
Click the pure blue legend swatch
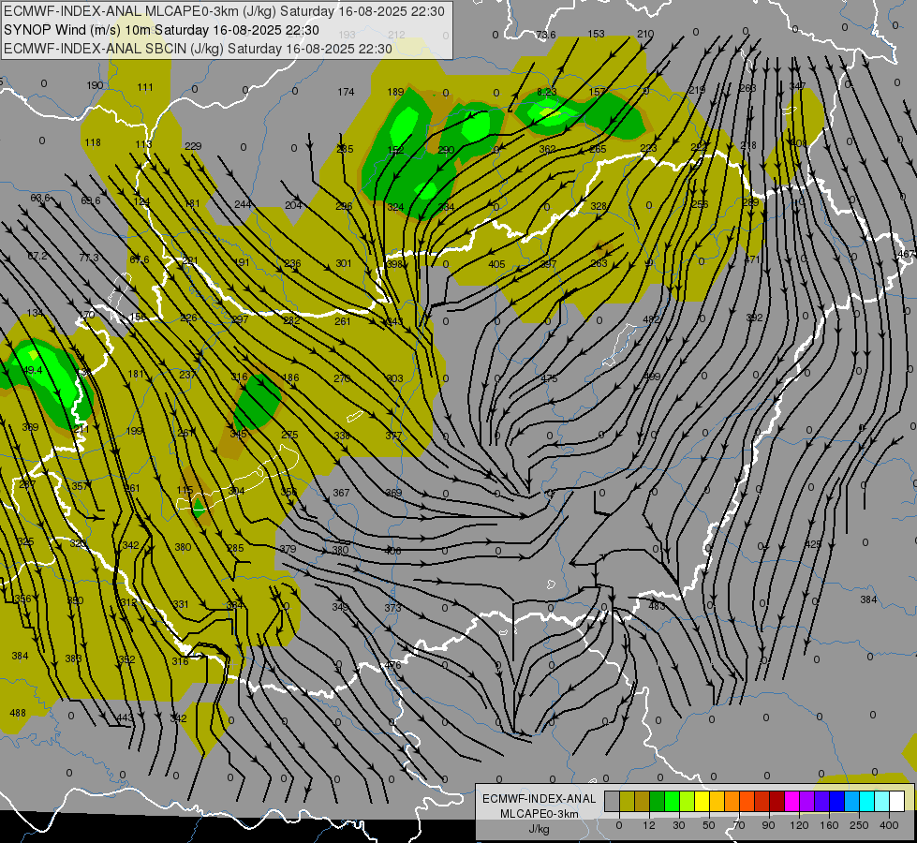(836, 802)
